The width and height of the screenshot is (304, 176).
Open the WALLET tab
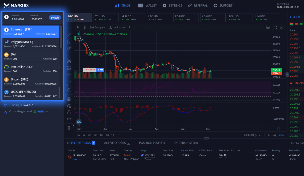[x=147, y=6]
